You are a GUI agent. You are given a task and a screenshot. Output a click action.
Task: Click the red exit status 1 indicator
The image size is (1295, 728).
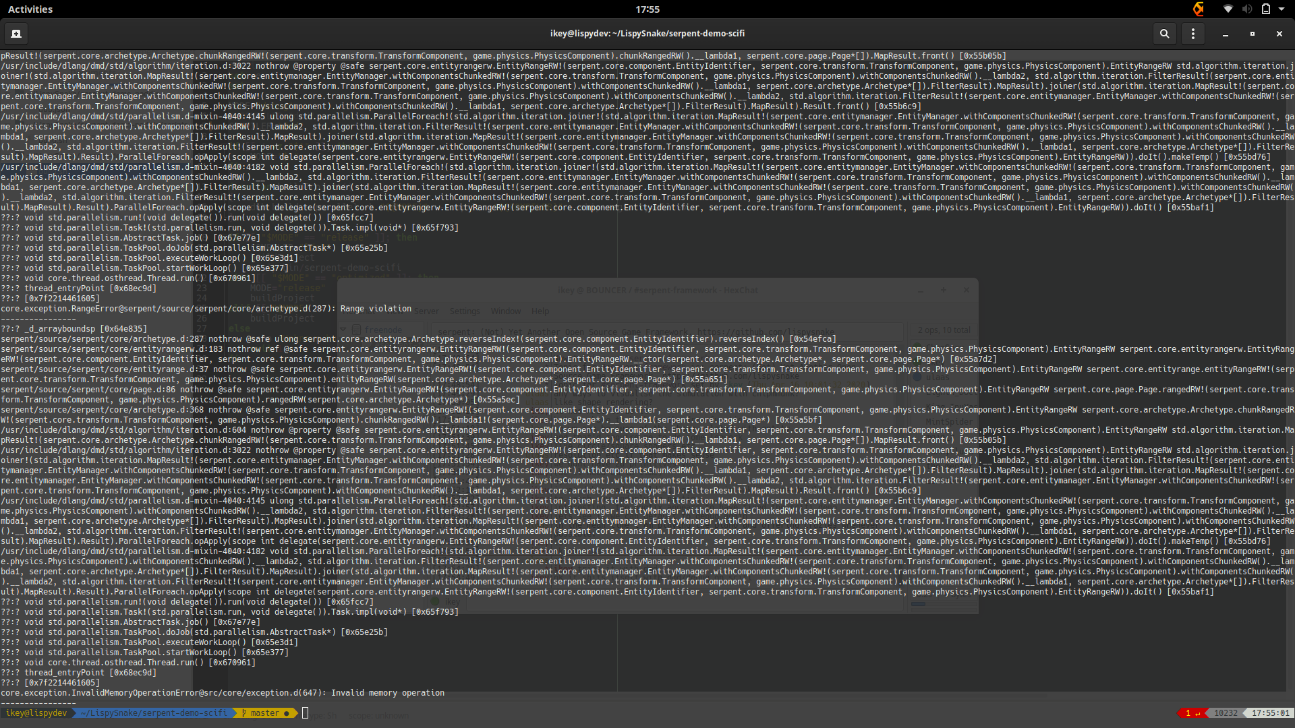tap(1192, 713)
